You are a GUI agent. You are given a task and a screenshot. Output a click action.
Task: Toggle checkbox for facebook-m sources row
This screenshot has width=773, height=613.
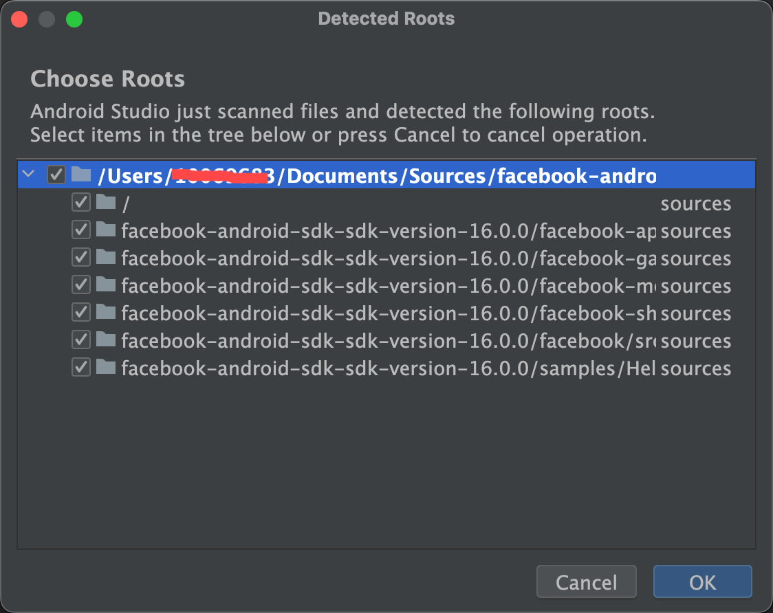[81, 285]
